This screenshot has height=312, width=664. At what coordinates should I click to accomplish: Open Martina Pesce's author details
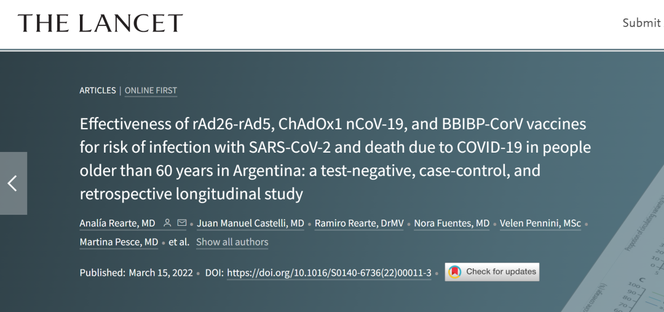[x=119, y=242]
